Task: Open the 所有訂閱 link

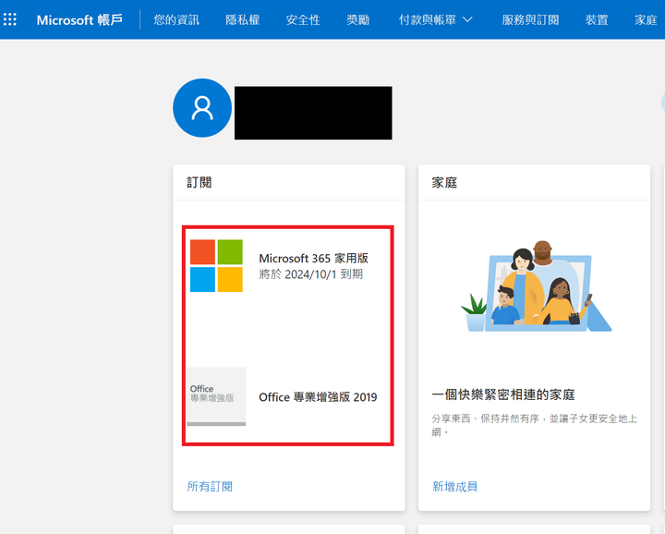Action: tap(210, 487)
